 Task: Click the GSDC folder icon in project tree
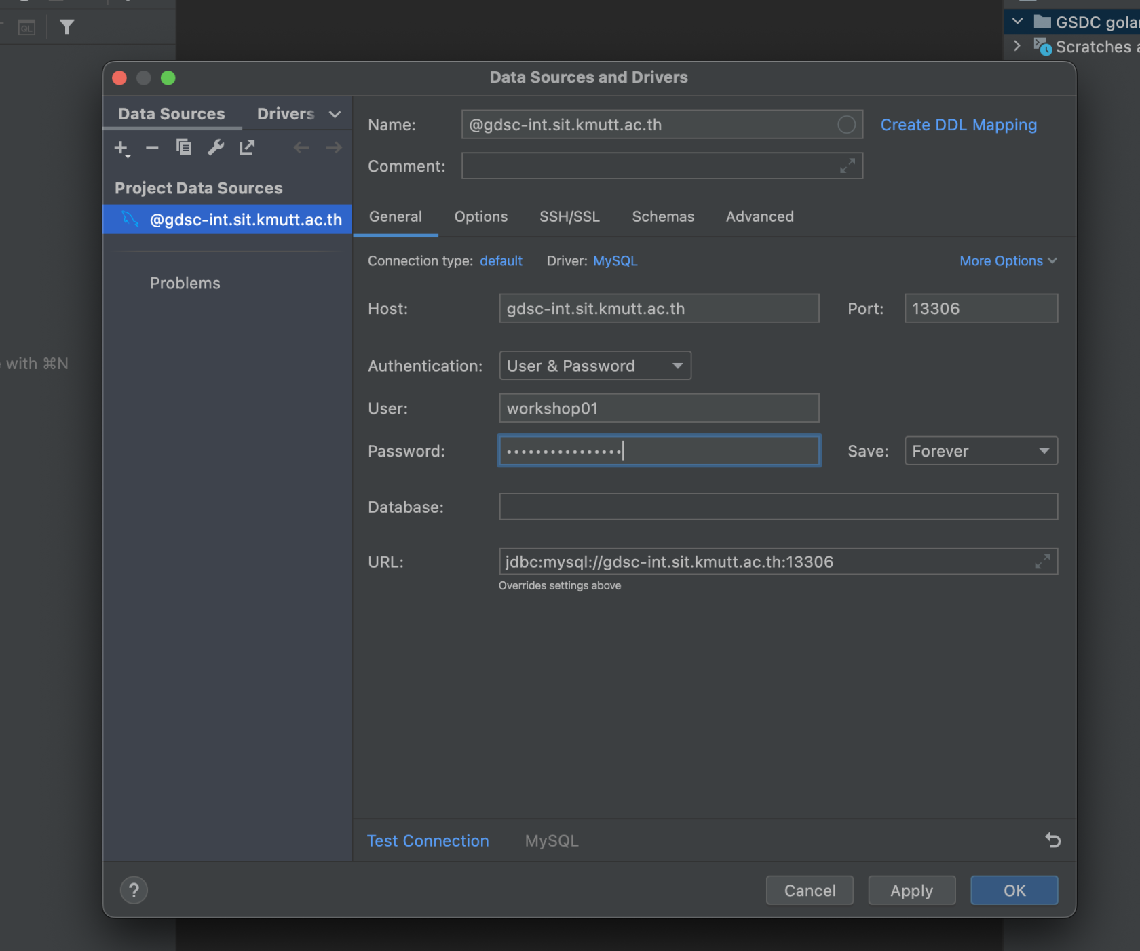click(x=1042, y=22)
